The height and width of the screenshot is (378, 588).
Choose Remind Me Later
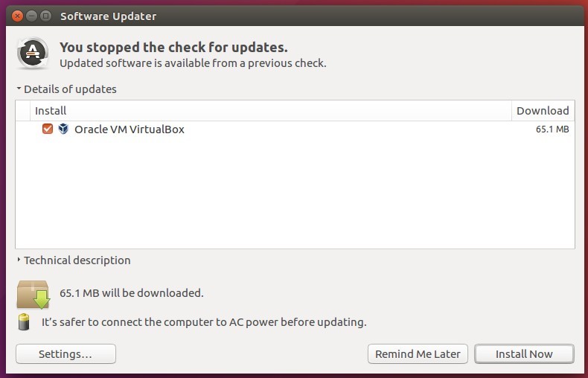pos(418,354)
